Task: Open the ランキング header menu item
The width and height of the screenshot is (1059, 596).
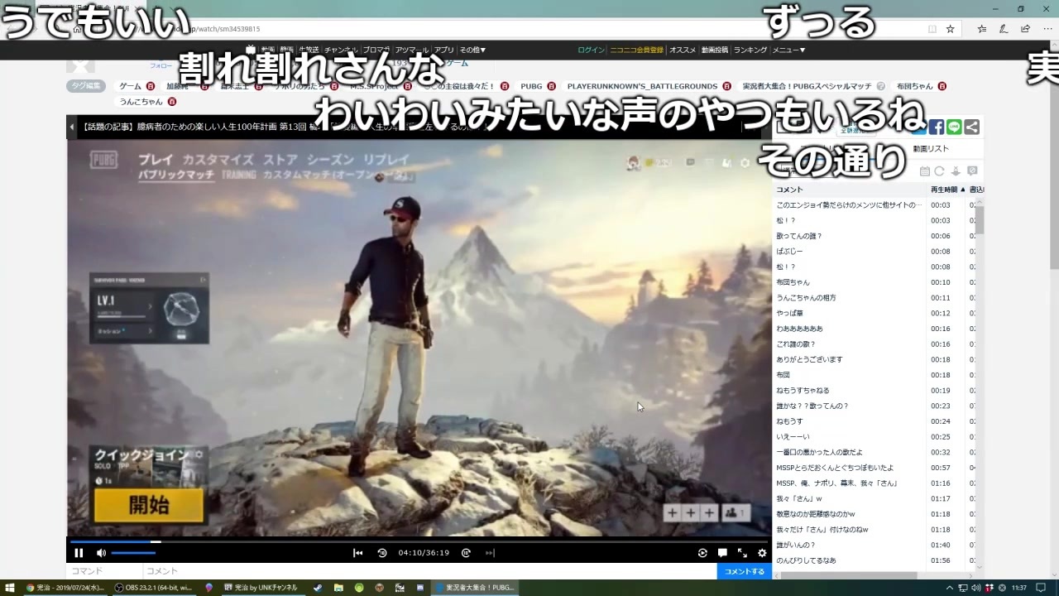Action: [750, 50]
